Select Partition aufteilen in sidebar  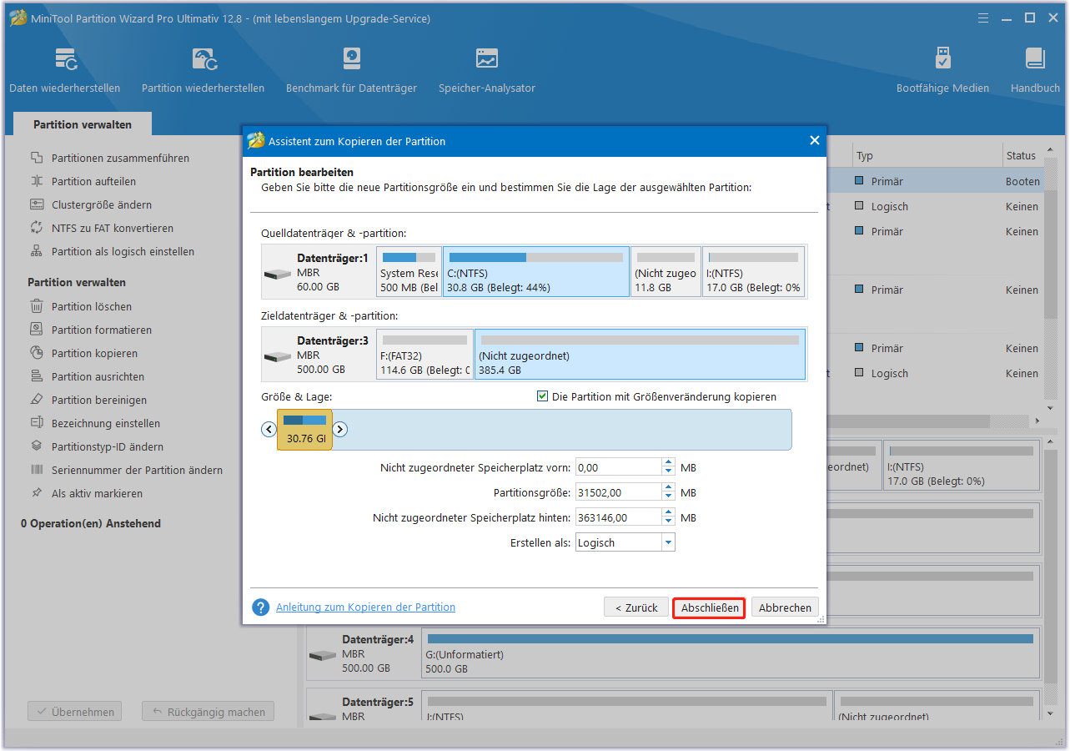(x=93, y=181)
